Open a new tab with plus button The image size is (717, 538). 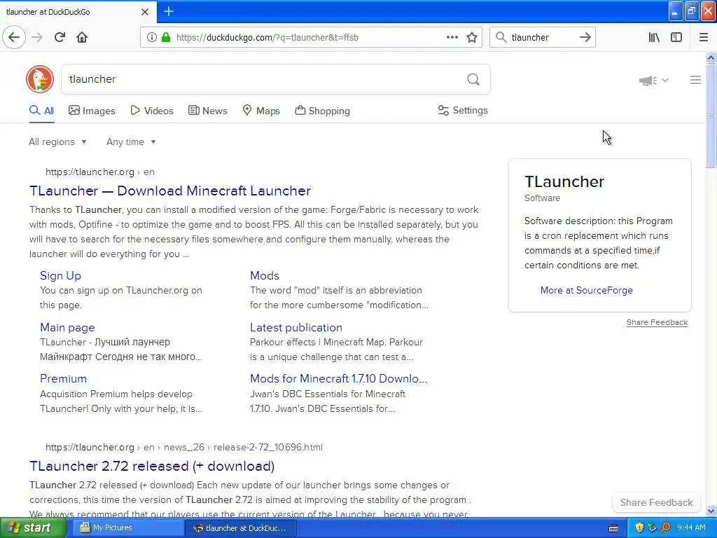(169, 11)
